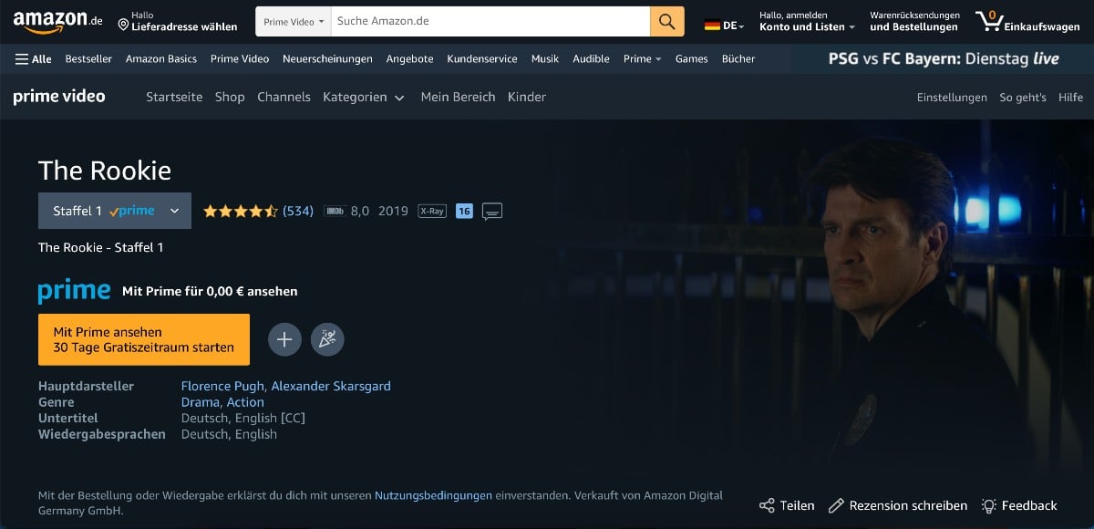Image resolution: width=1094 pixels, height=529 pixels.
Task: Open the Alle hamburger menu
Action: pyautogui.click(x=34, y=59)
